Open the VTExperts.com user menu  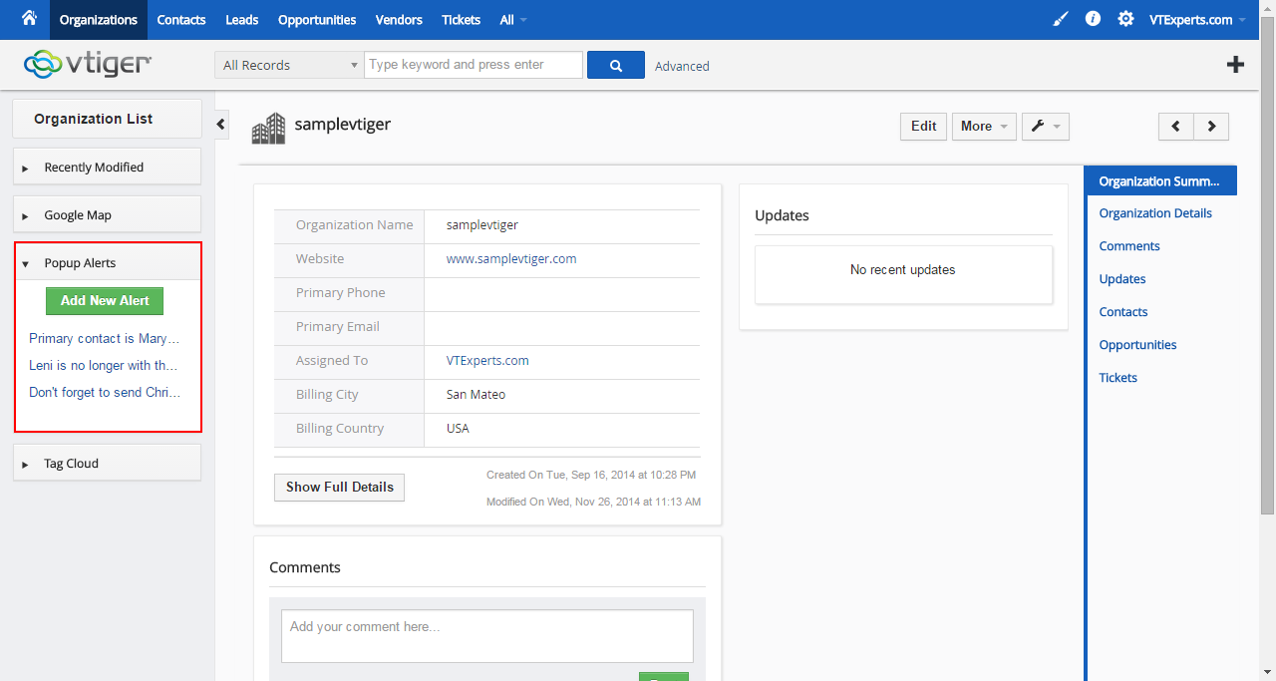tap(1196, 20)
